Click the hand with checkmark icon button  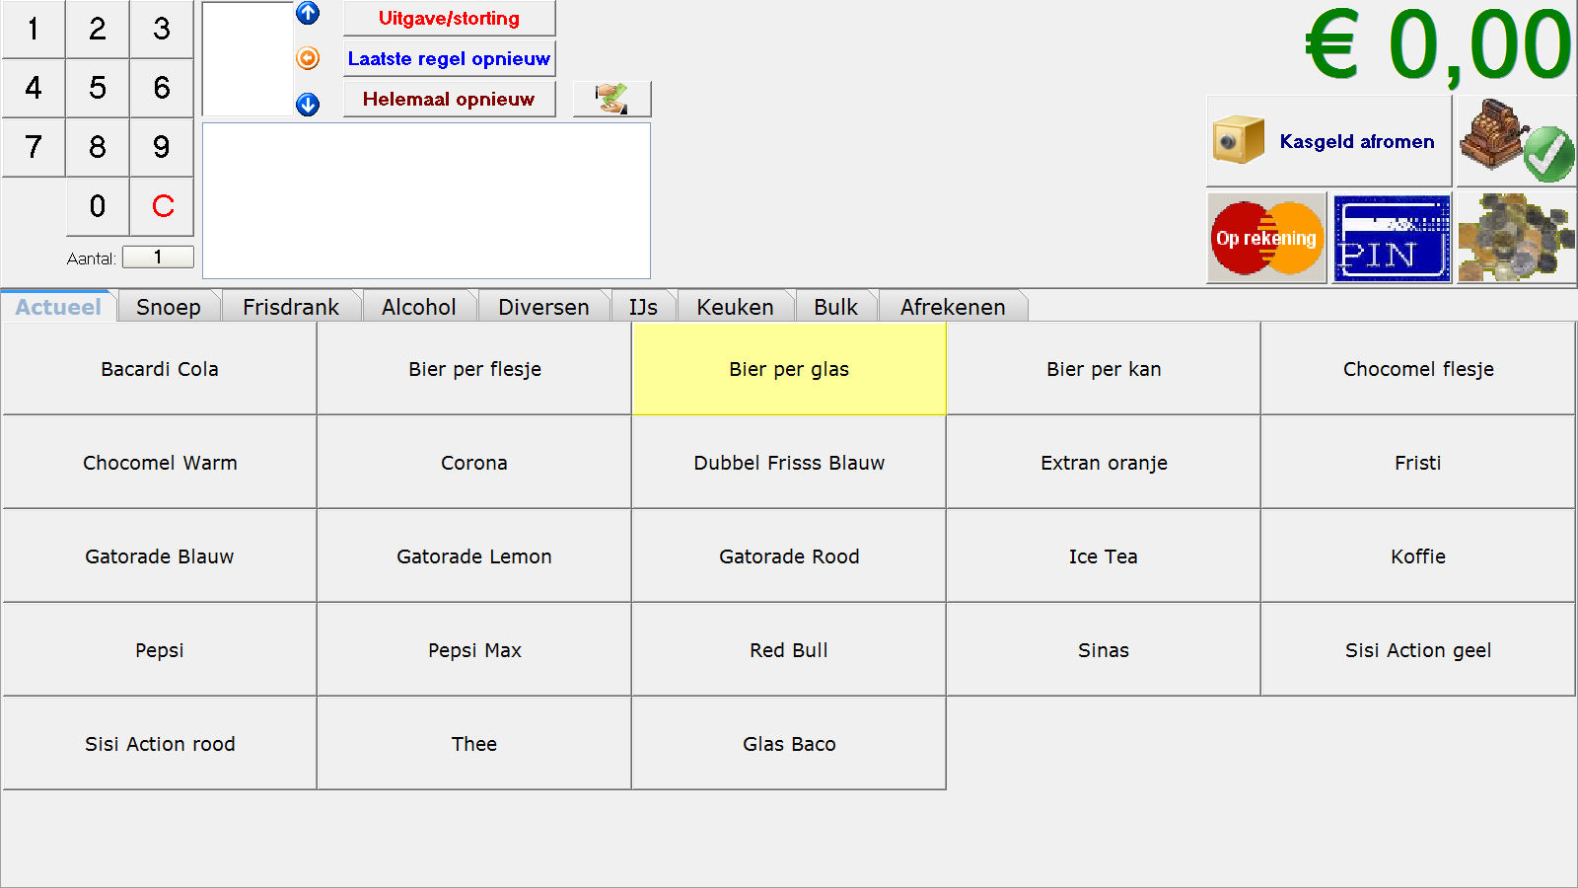(611, 99)
